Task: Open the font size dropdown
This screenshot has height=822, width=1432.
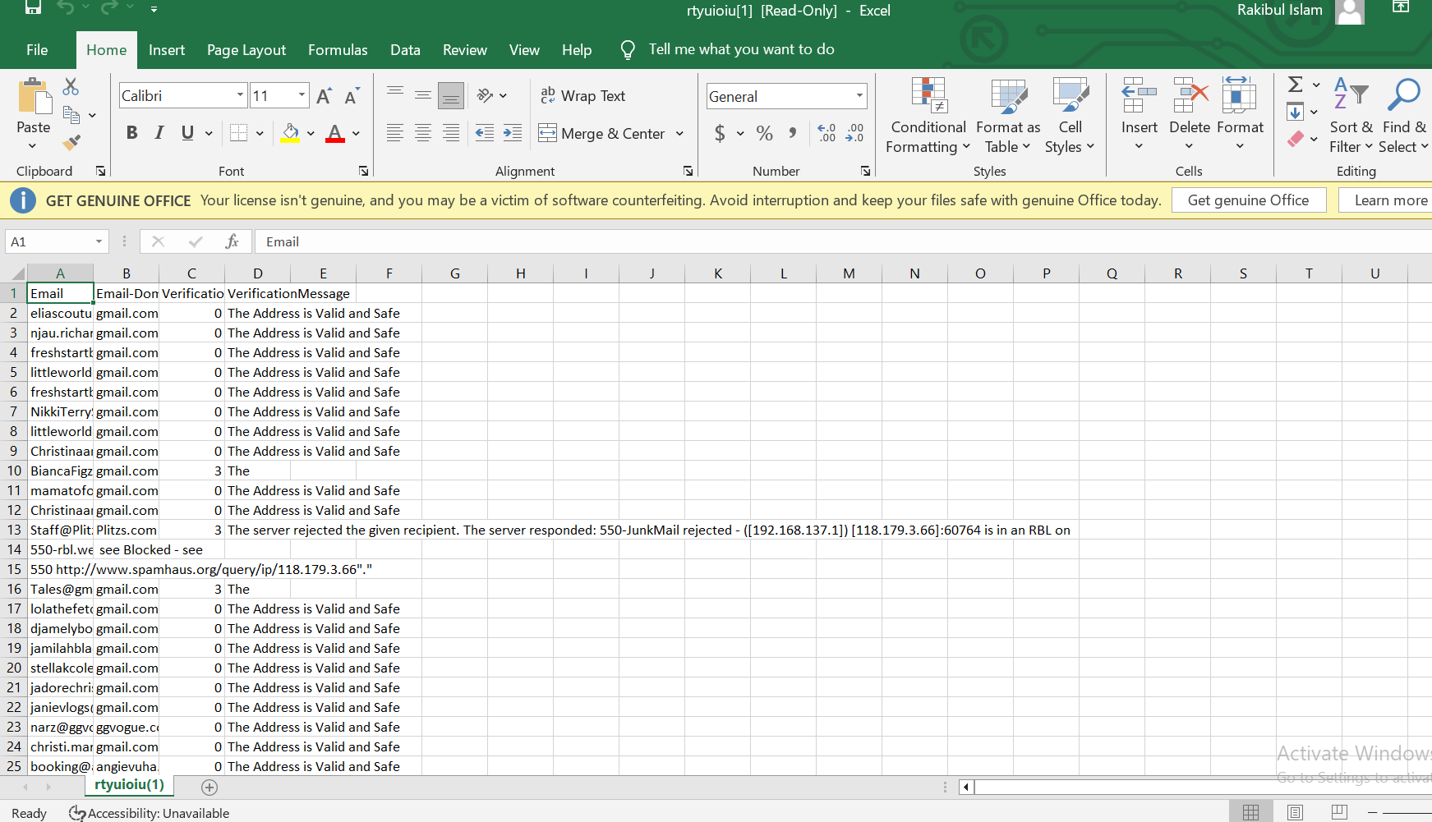Action: (299, 95)
